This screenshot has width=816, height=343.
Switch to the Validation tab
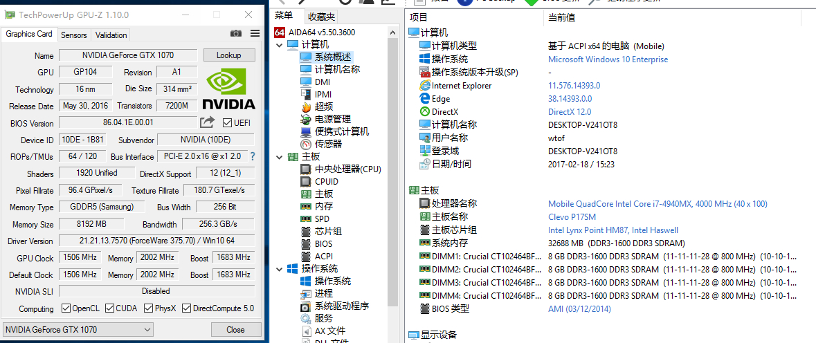[111, 35]
